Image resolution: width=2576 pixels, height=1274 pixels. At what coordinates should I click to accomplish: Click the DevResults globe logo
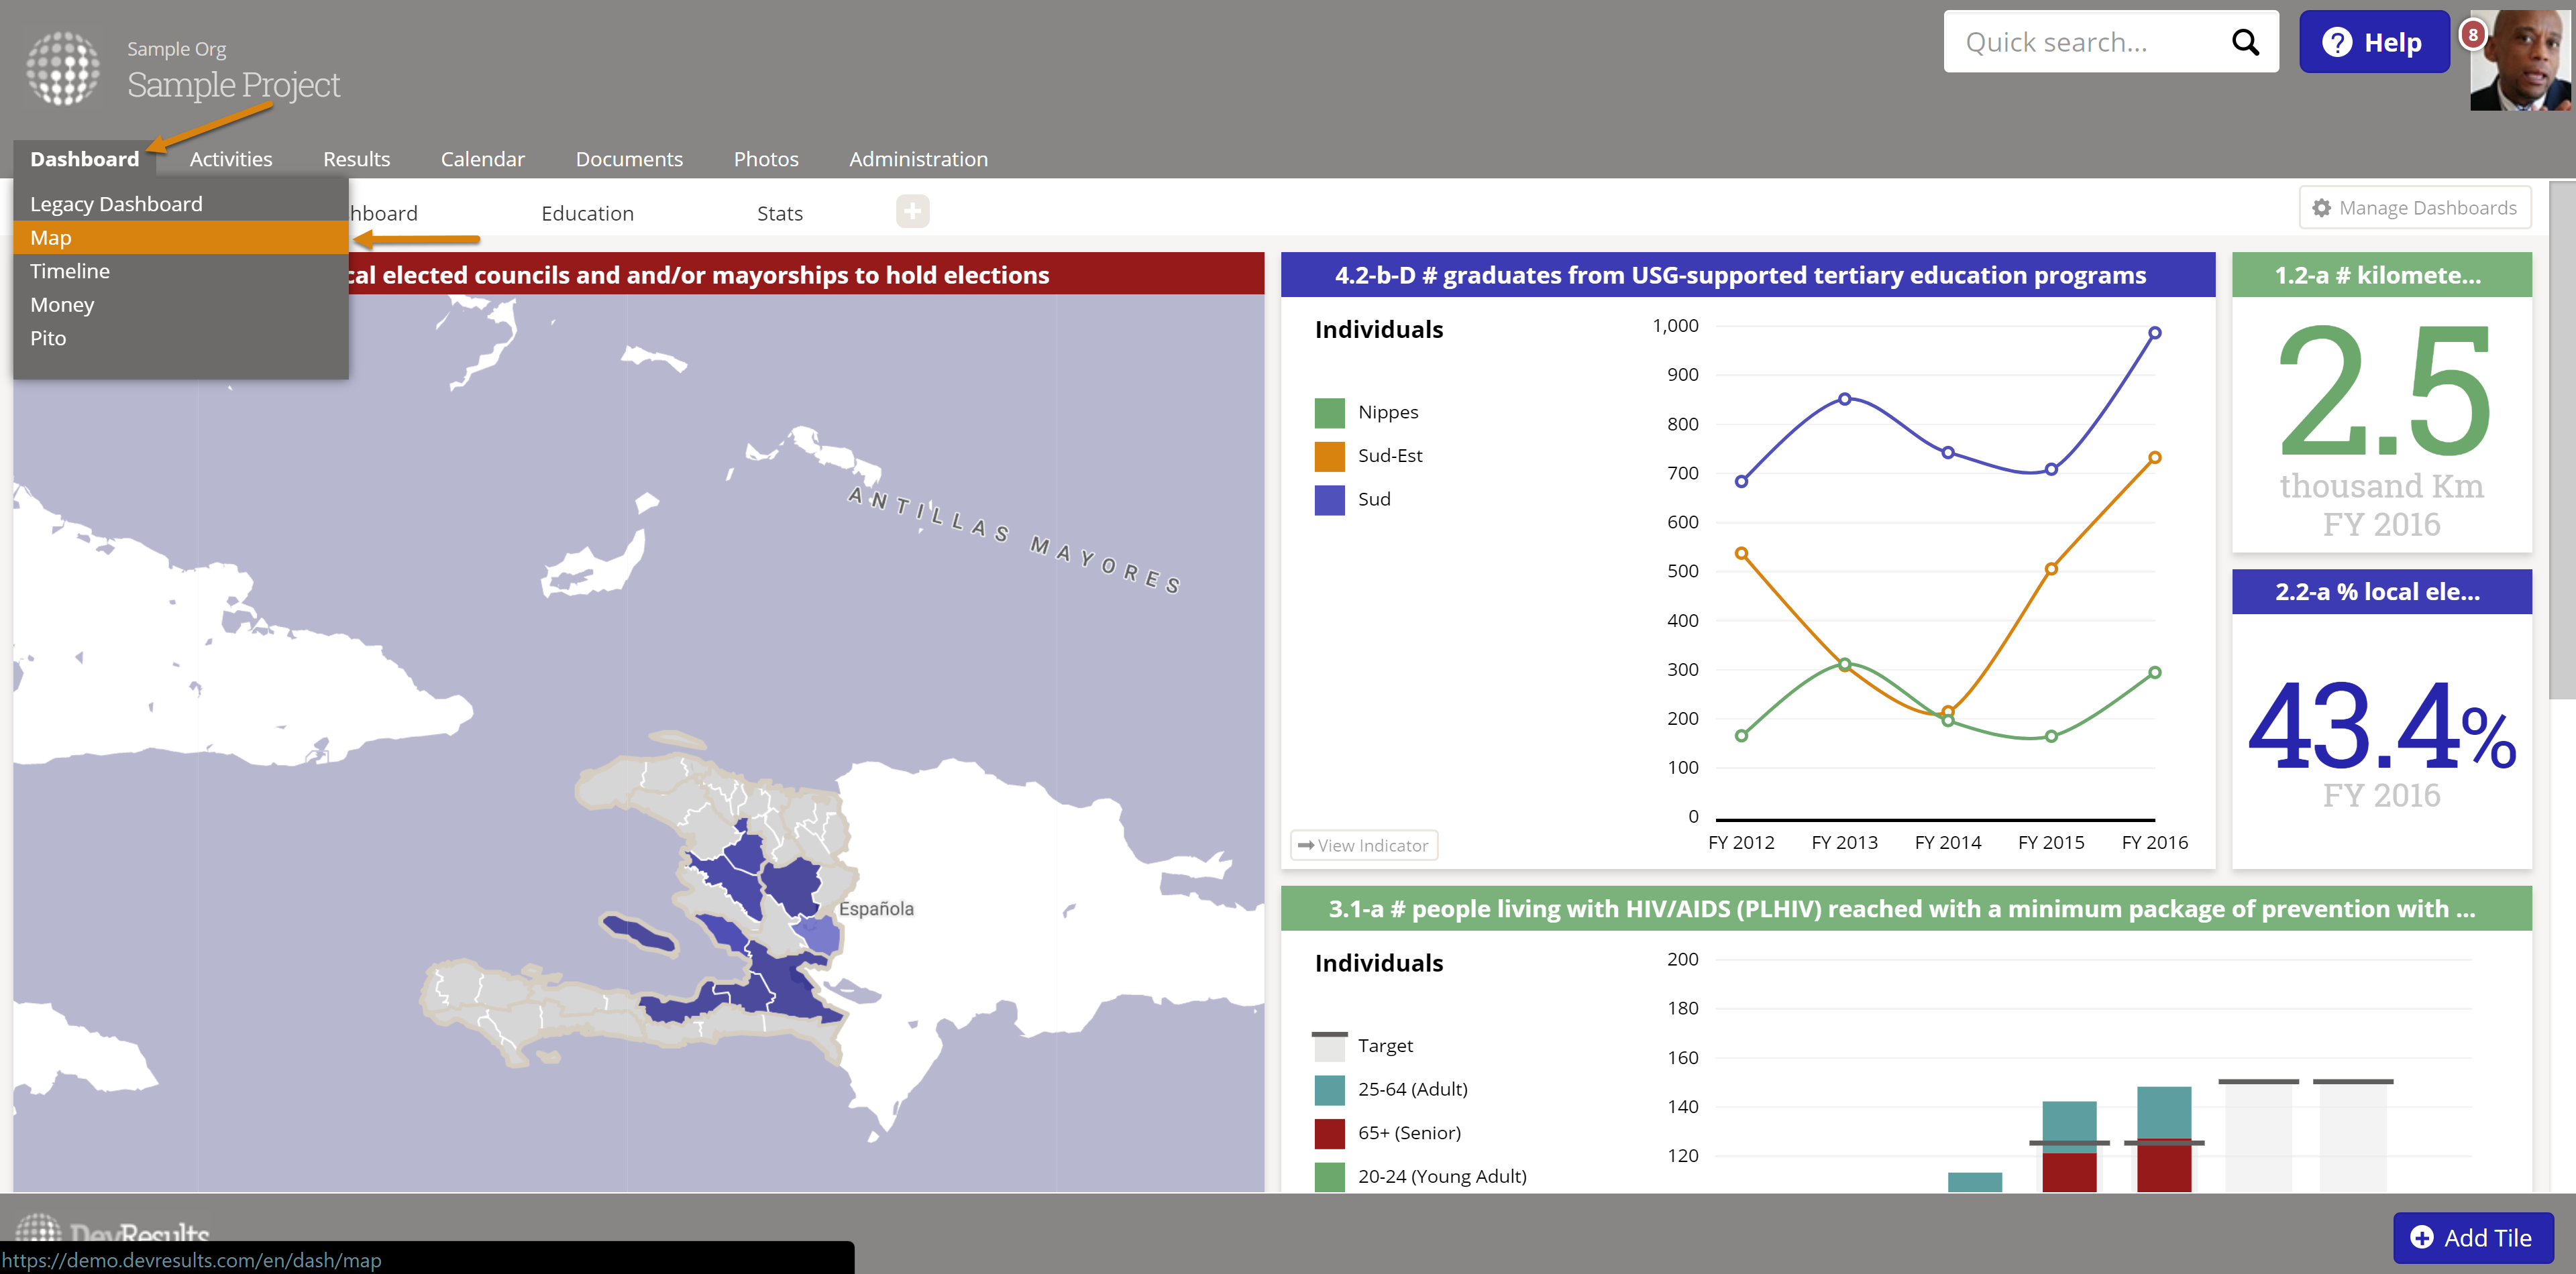(x=62, y=68)
